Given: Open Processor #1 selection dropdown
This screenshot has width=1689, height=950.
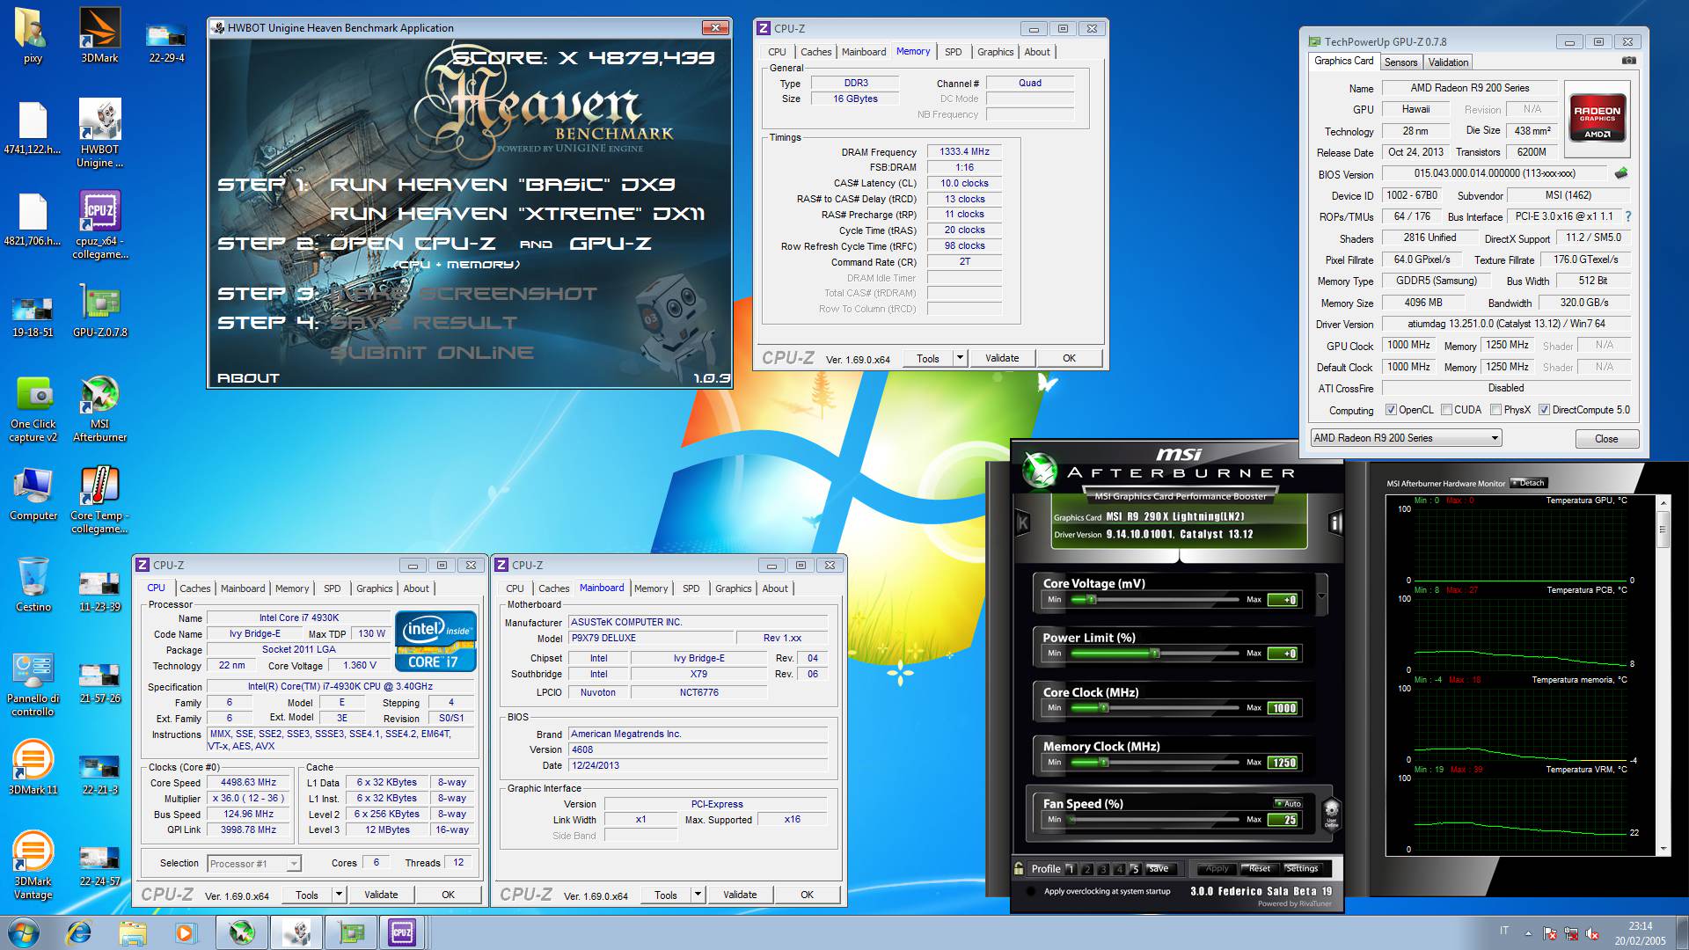Looking at the screenshot, I should pyautogui.click(x=254, y=864).
